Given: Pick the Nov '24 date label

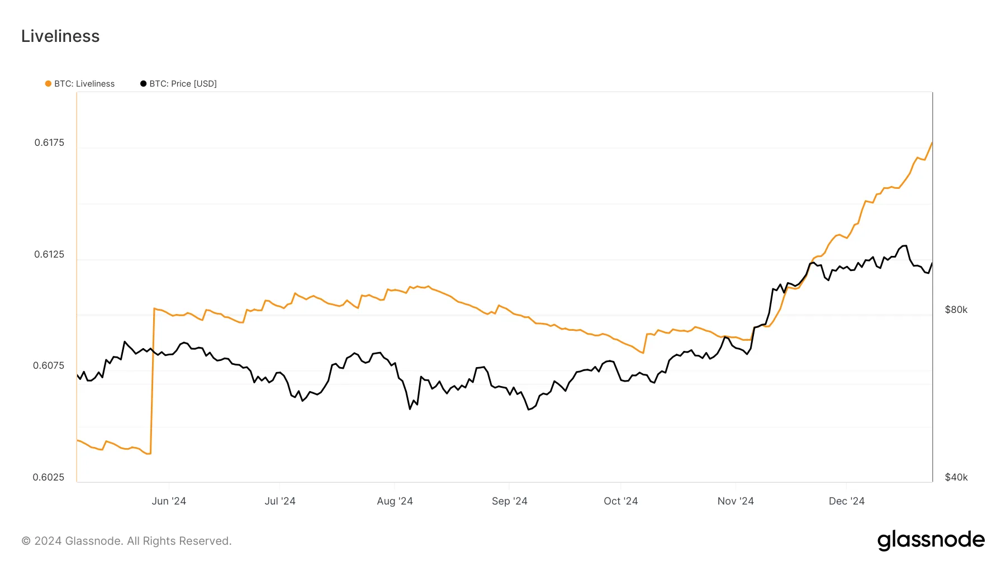Looking at the screenshot, I should pos(735,501).
